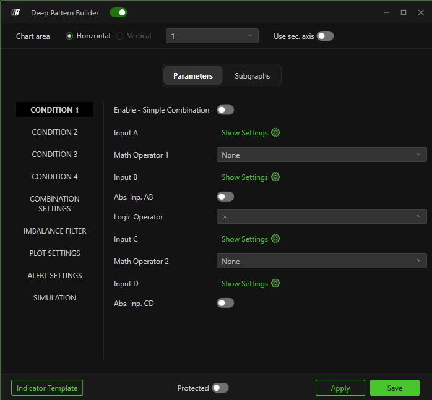
Task: Open the Indicator Template button
Action: tap(47, 388)
